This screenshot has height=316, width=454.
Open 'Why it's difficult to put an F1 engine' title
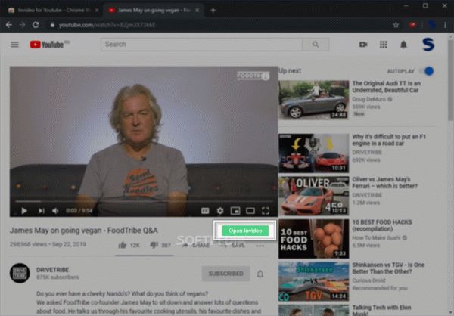pos(389,140)
